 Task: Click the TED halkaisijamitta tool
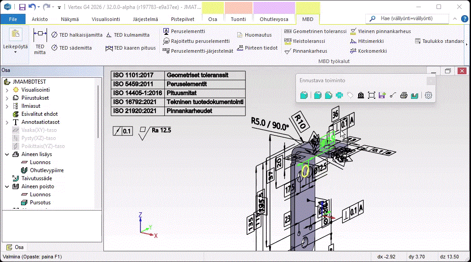point(77,35)
